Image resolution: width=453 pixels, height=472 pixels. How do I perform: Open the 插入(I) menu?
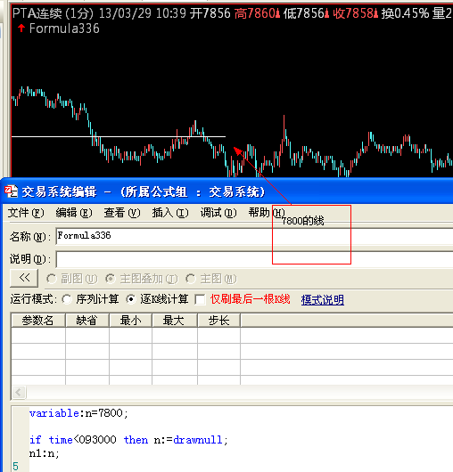(x=170, y=213)
